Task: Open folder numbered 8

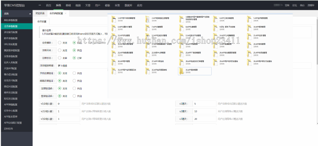Action: tap(188, 28)
